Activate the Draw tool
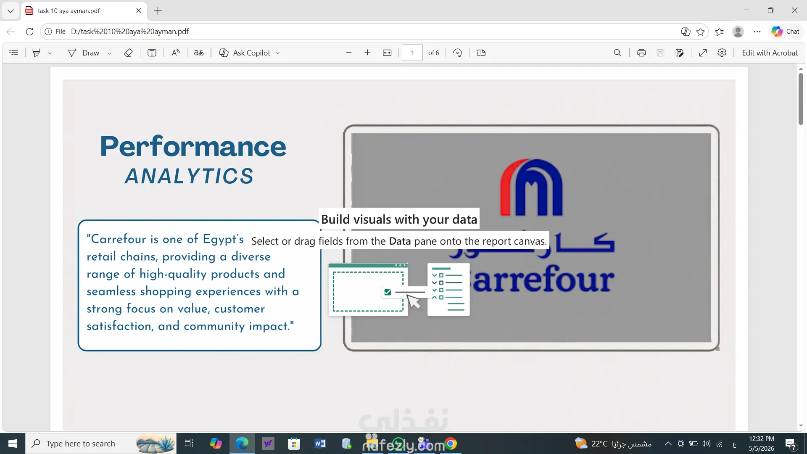Screen dimensions: 807x454 84,53
